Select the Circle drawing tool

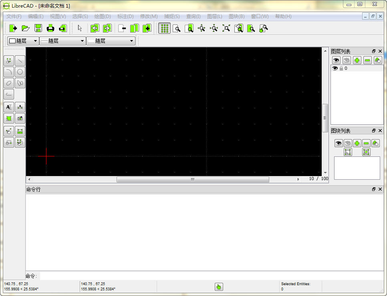pyautogui.click(x=20, y=72)
